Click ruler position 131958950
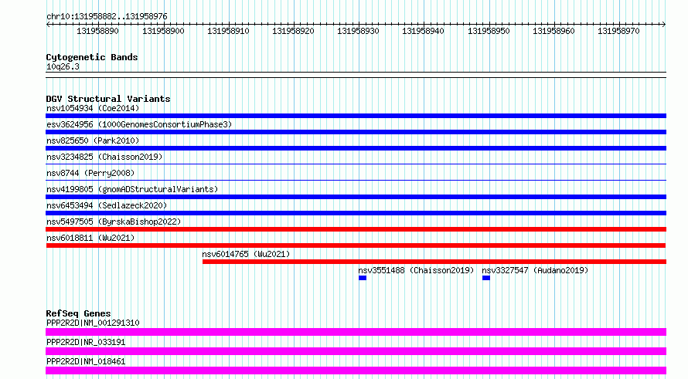Viewport: 688px width, 379px height. pyautogui.click(x=489, y=31)
